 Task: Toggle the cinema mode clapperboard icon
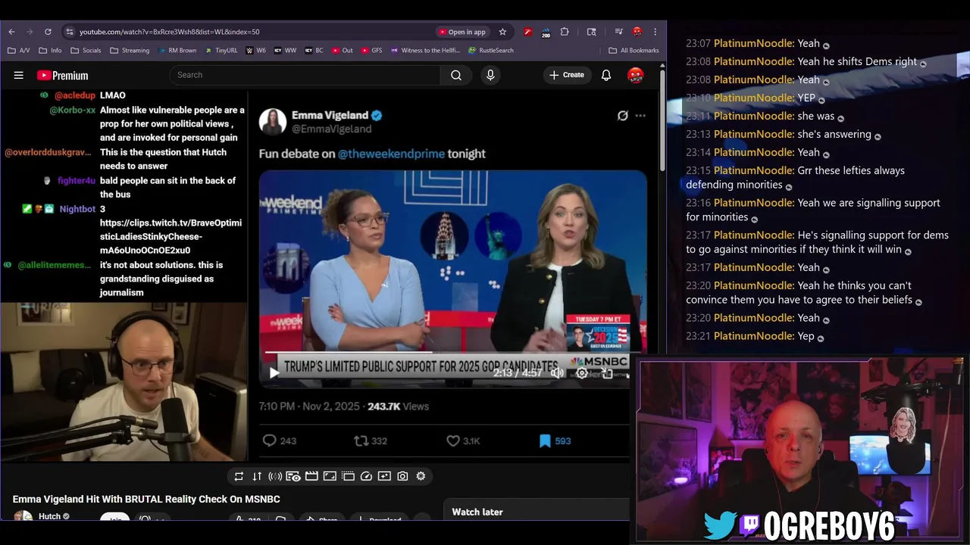(311, 476)
